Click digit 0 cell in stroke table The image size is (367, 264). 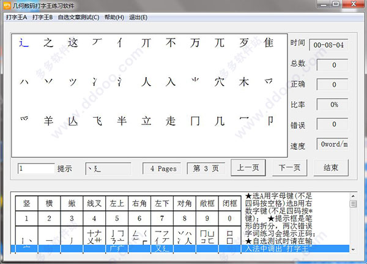point(229,219)
